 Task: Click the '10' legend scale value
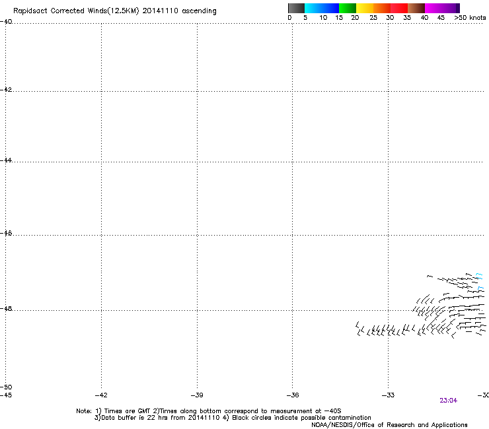pyautogui.click(x=323, y=18)
